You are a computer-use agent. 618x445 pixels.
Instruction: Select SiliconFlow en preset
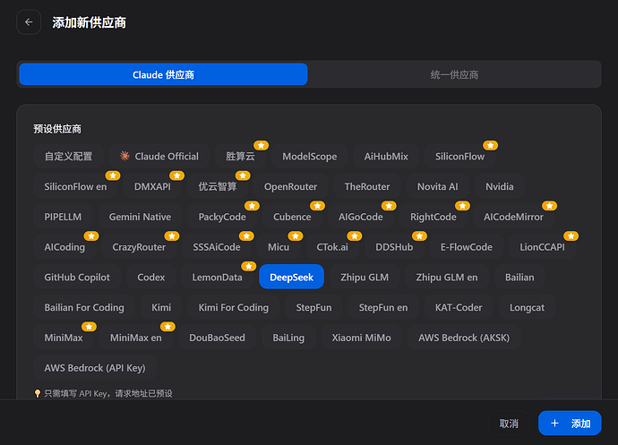coord(75,186)
